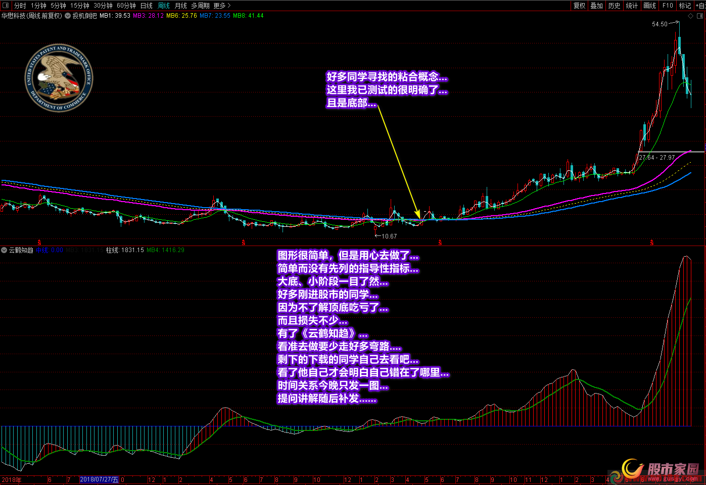Click the 2018/07/27 date marker on timeline
706x485 pixels.
pos(99,479)
